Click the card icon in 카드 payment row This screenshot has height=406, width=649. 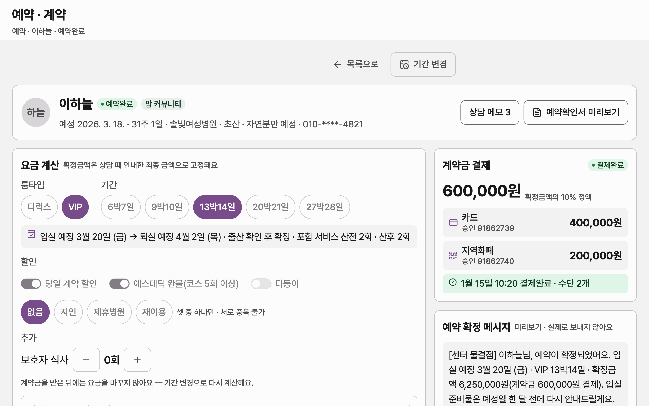453,223
